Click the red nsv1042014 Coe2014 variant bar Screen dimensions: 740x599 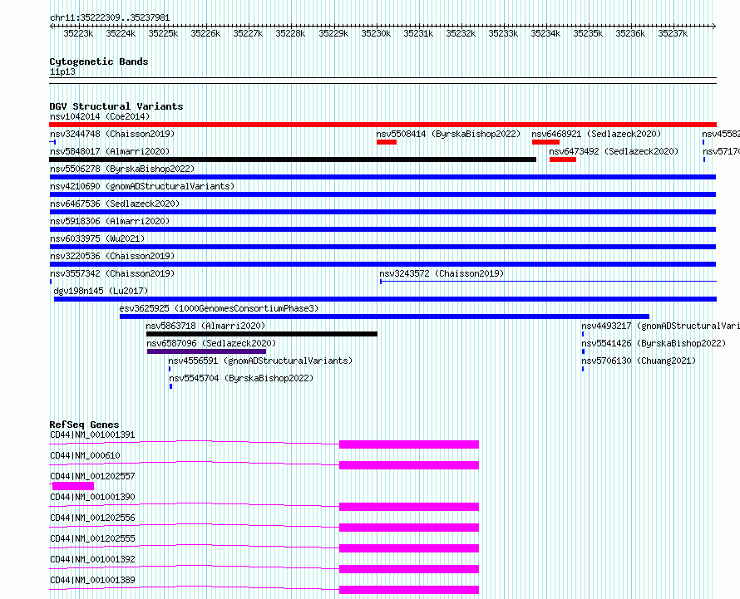pyautogui.click(x=382, y=125)
